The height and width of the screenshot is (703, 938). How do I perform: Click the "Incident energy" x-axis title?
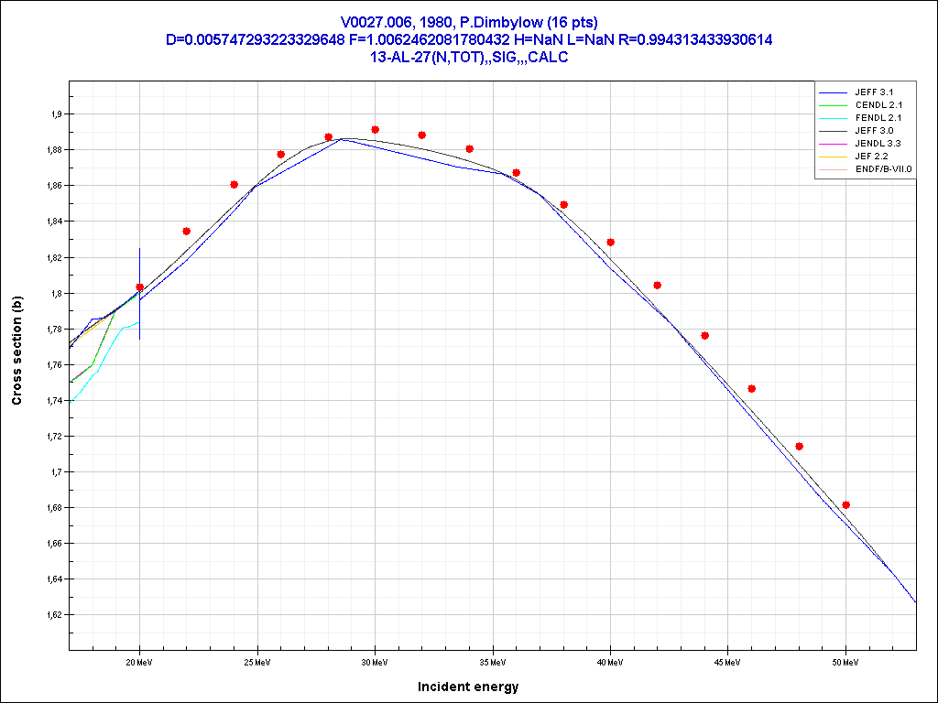pyautogui.click(x=468, y=687)
